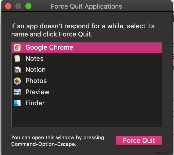Click the Force Quit Applications title bar text

86,6
